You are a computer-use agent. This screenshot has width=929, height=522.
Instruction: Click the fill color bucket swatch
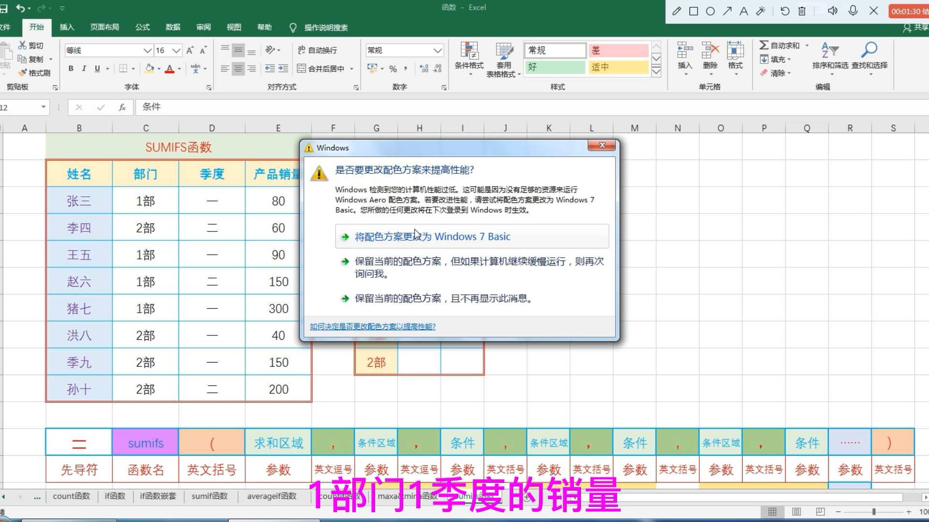150,69
